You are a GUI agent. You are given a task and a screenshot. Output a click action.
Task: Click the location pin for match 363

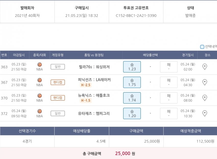[204, 67]
